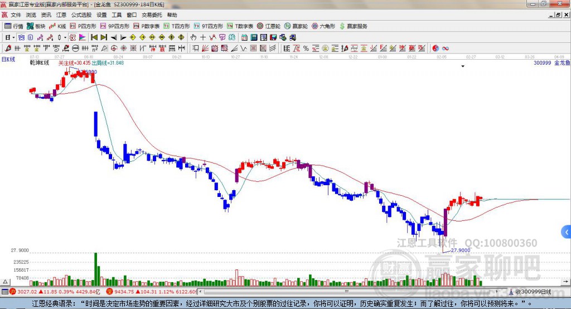Open the 江恩轮 Gann wheel tool
Screen dimensions: 571x309
coord(269,26)
